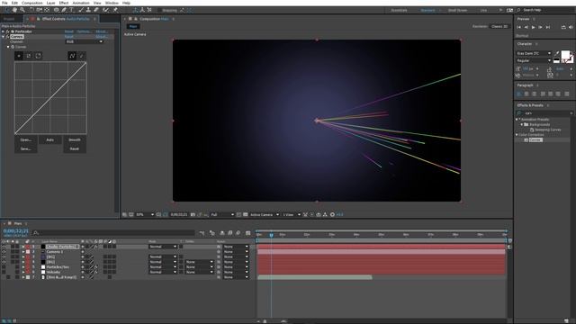
Task: Click the timeline search magnifier icon
Action: tap(36, 232)
